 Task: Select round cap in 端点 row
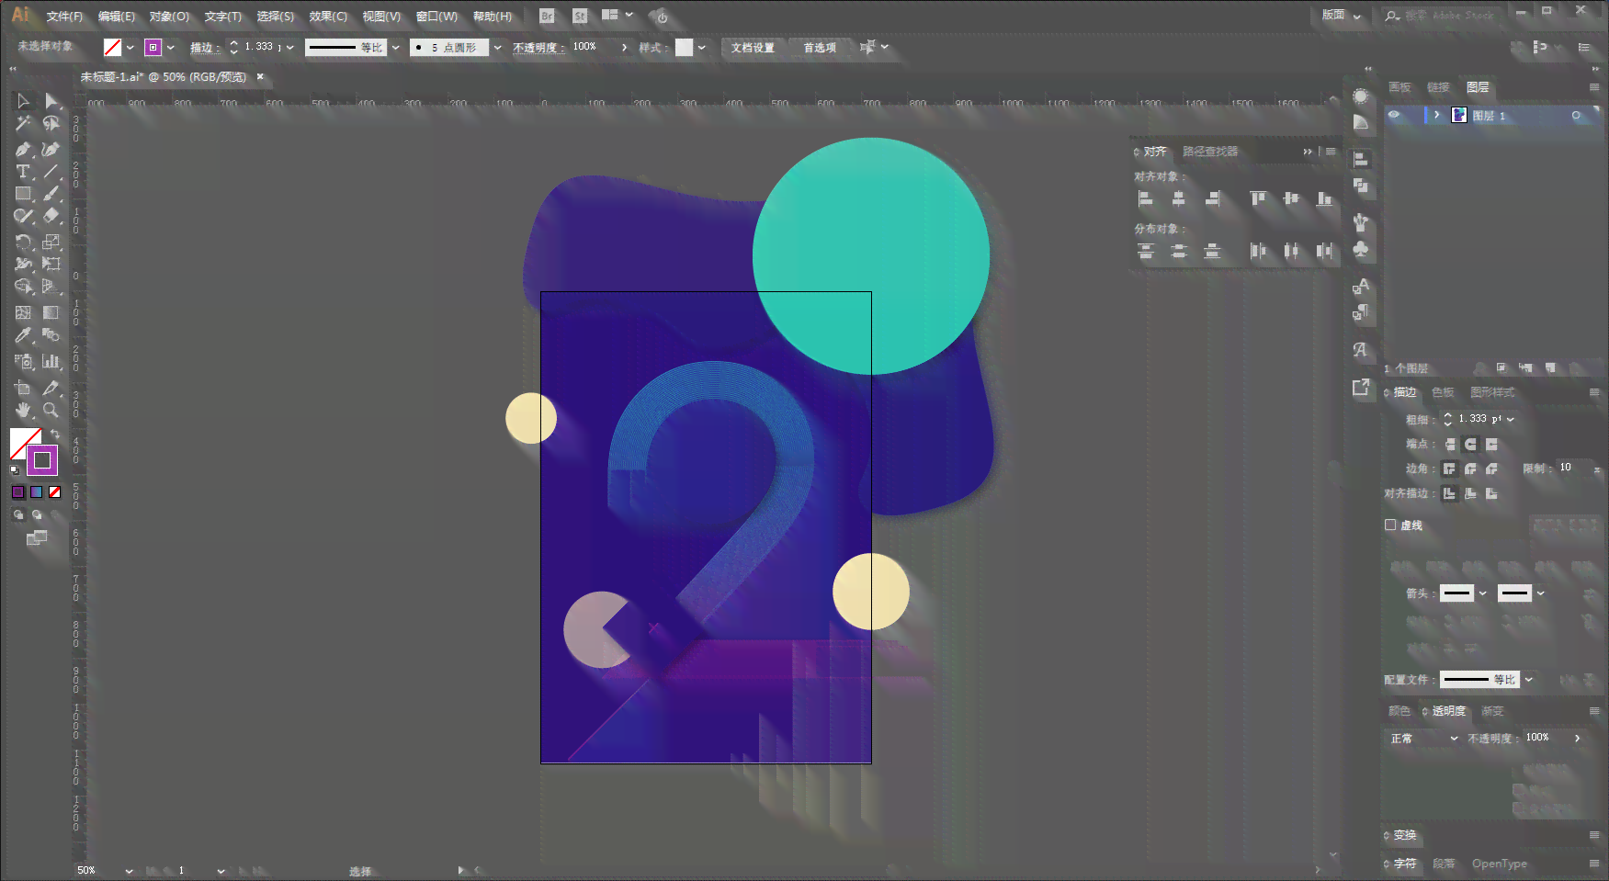pyautogui.click(x=1470, y=444)
